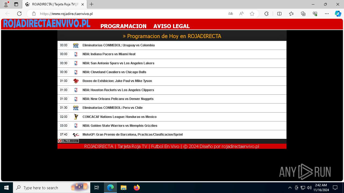Open Cleveland Cavaliers vs Chicago Bulls link
Screen dimensions: 344x193
tap(114, 72)
